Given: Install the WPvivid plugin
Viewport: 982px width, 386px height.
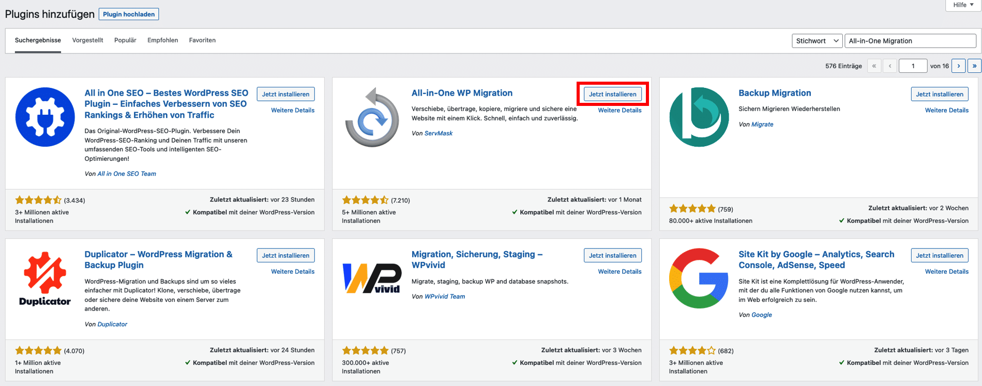Looking at the screenshot, I should (x=612, y=255).
